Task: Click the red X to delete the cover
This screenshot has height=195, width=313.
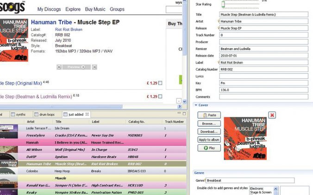Action: click(272, 115)
